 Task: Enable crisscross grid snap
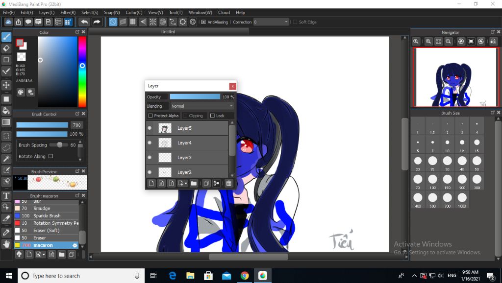point(133,22)
